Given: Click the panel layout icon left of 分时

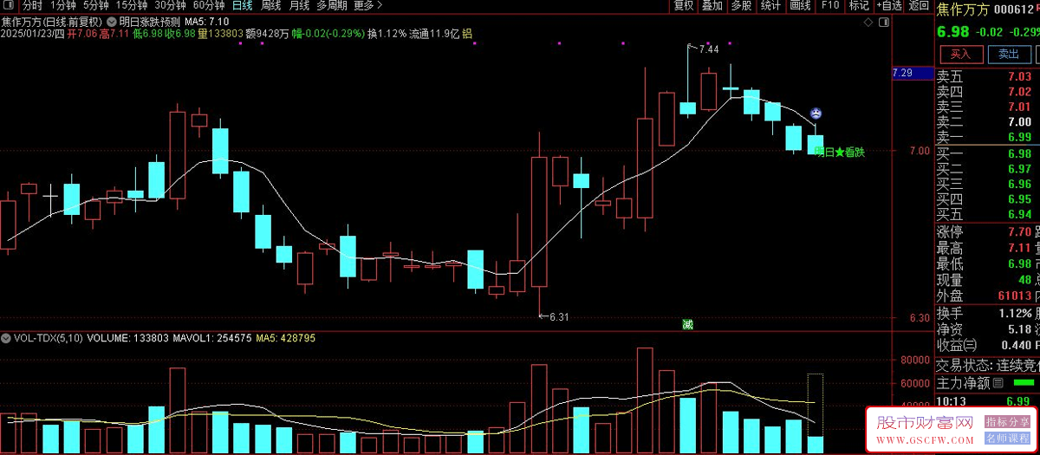Looking at the screenshot, I should 9,5.
